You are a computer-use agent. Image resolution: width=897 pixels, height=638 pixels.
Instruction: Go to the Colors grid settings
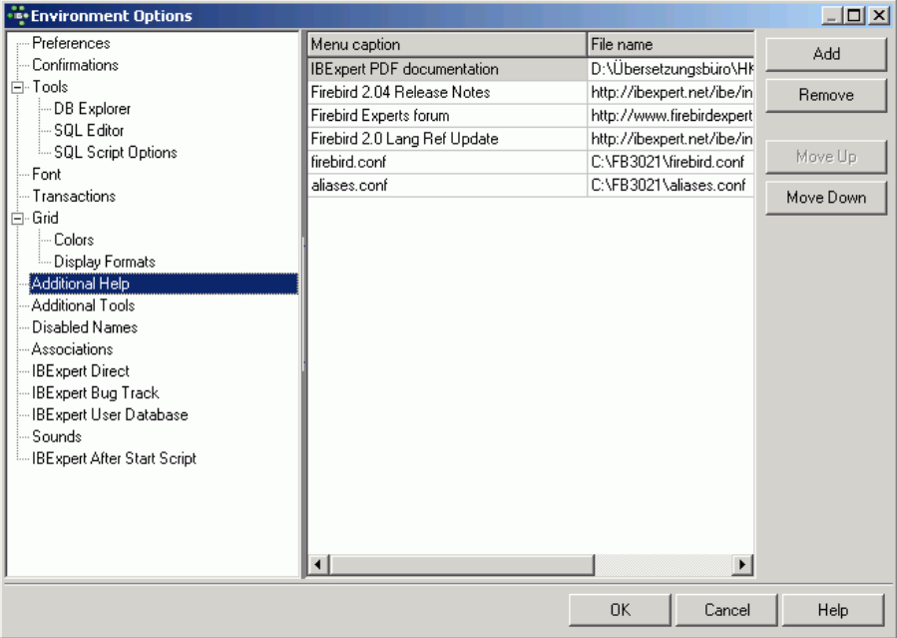74,240
